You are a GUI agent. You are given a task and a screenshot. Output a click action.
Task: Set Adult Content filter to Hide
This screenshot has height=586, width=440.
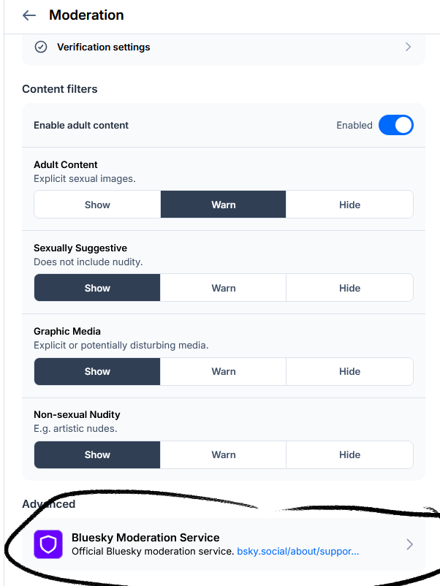tap(349, 205)
